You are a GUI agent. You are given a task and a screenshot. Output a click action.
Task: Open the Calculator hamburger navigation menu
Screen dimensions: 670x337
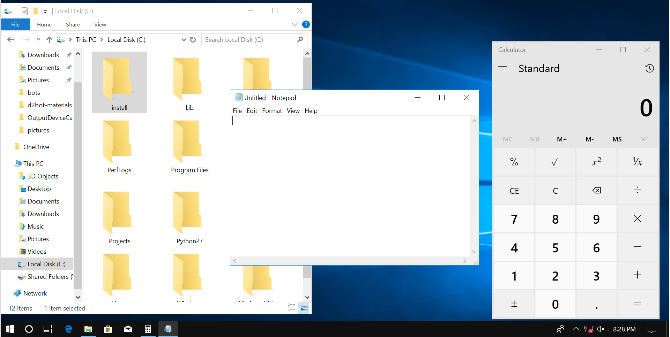(x=502, y=68)
